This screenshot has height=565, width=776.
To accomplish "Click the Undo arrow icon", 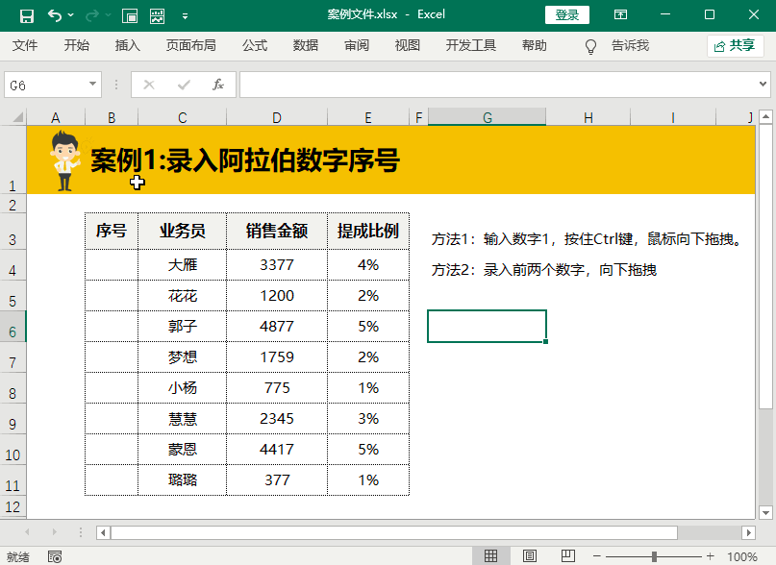I will click(54, 15).
